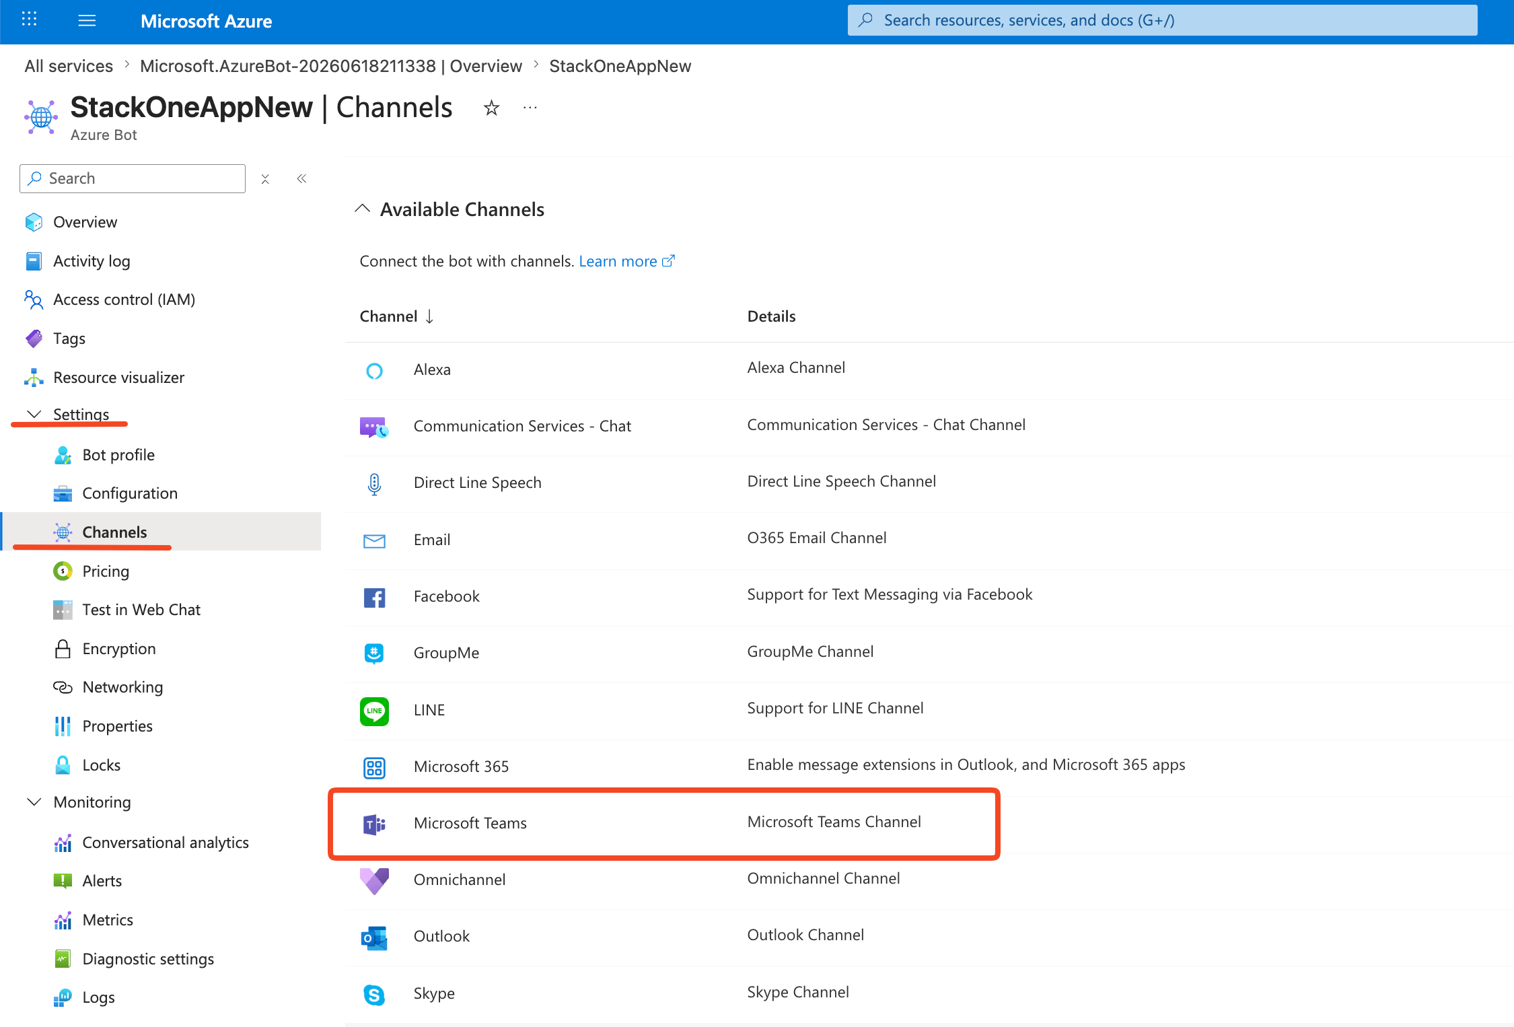Open Resource visualizer in the sidebar
1514x1027 pixels.
[119, 378]
